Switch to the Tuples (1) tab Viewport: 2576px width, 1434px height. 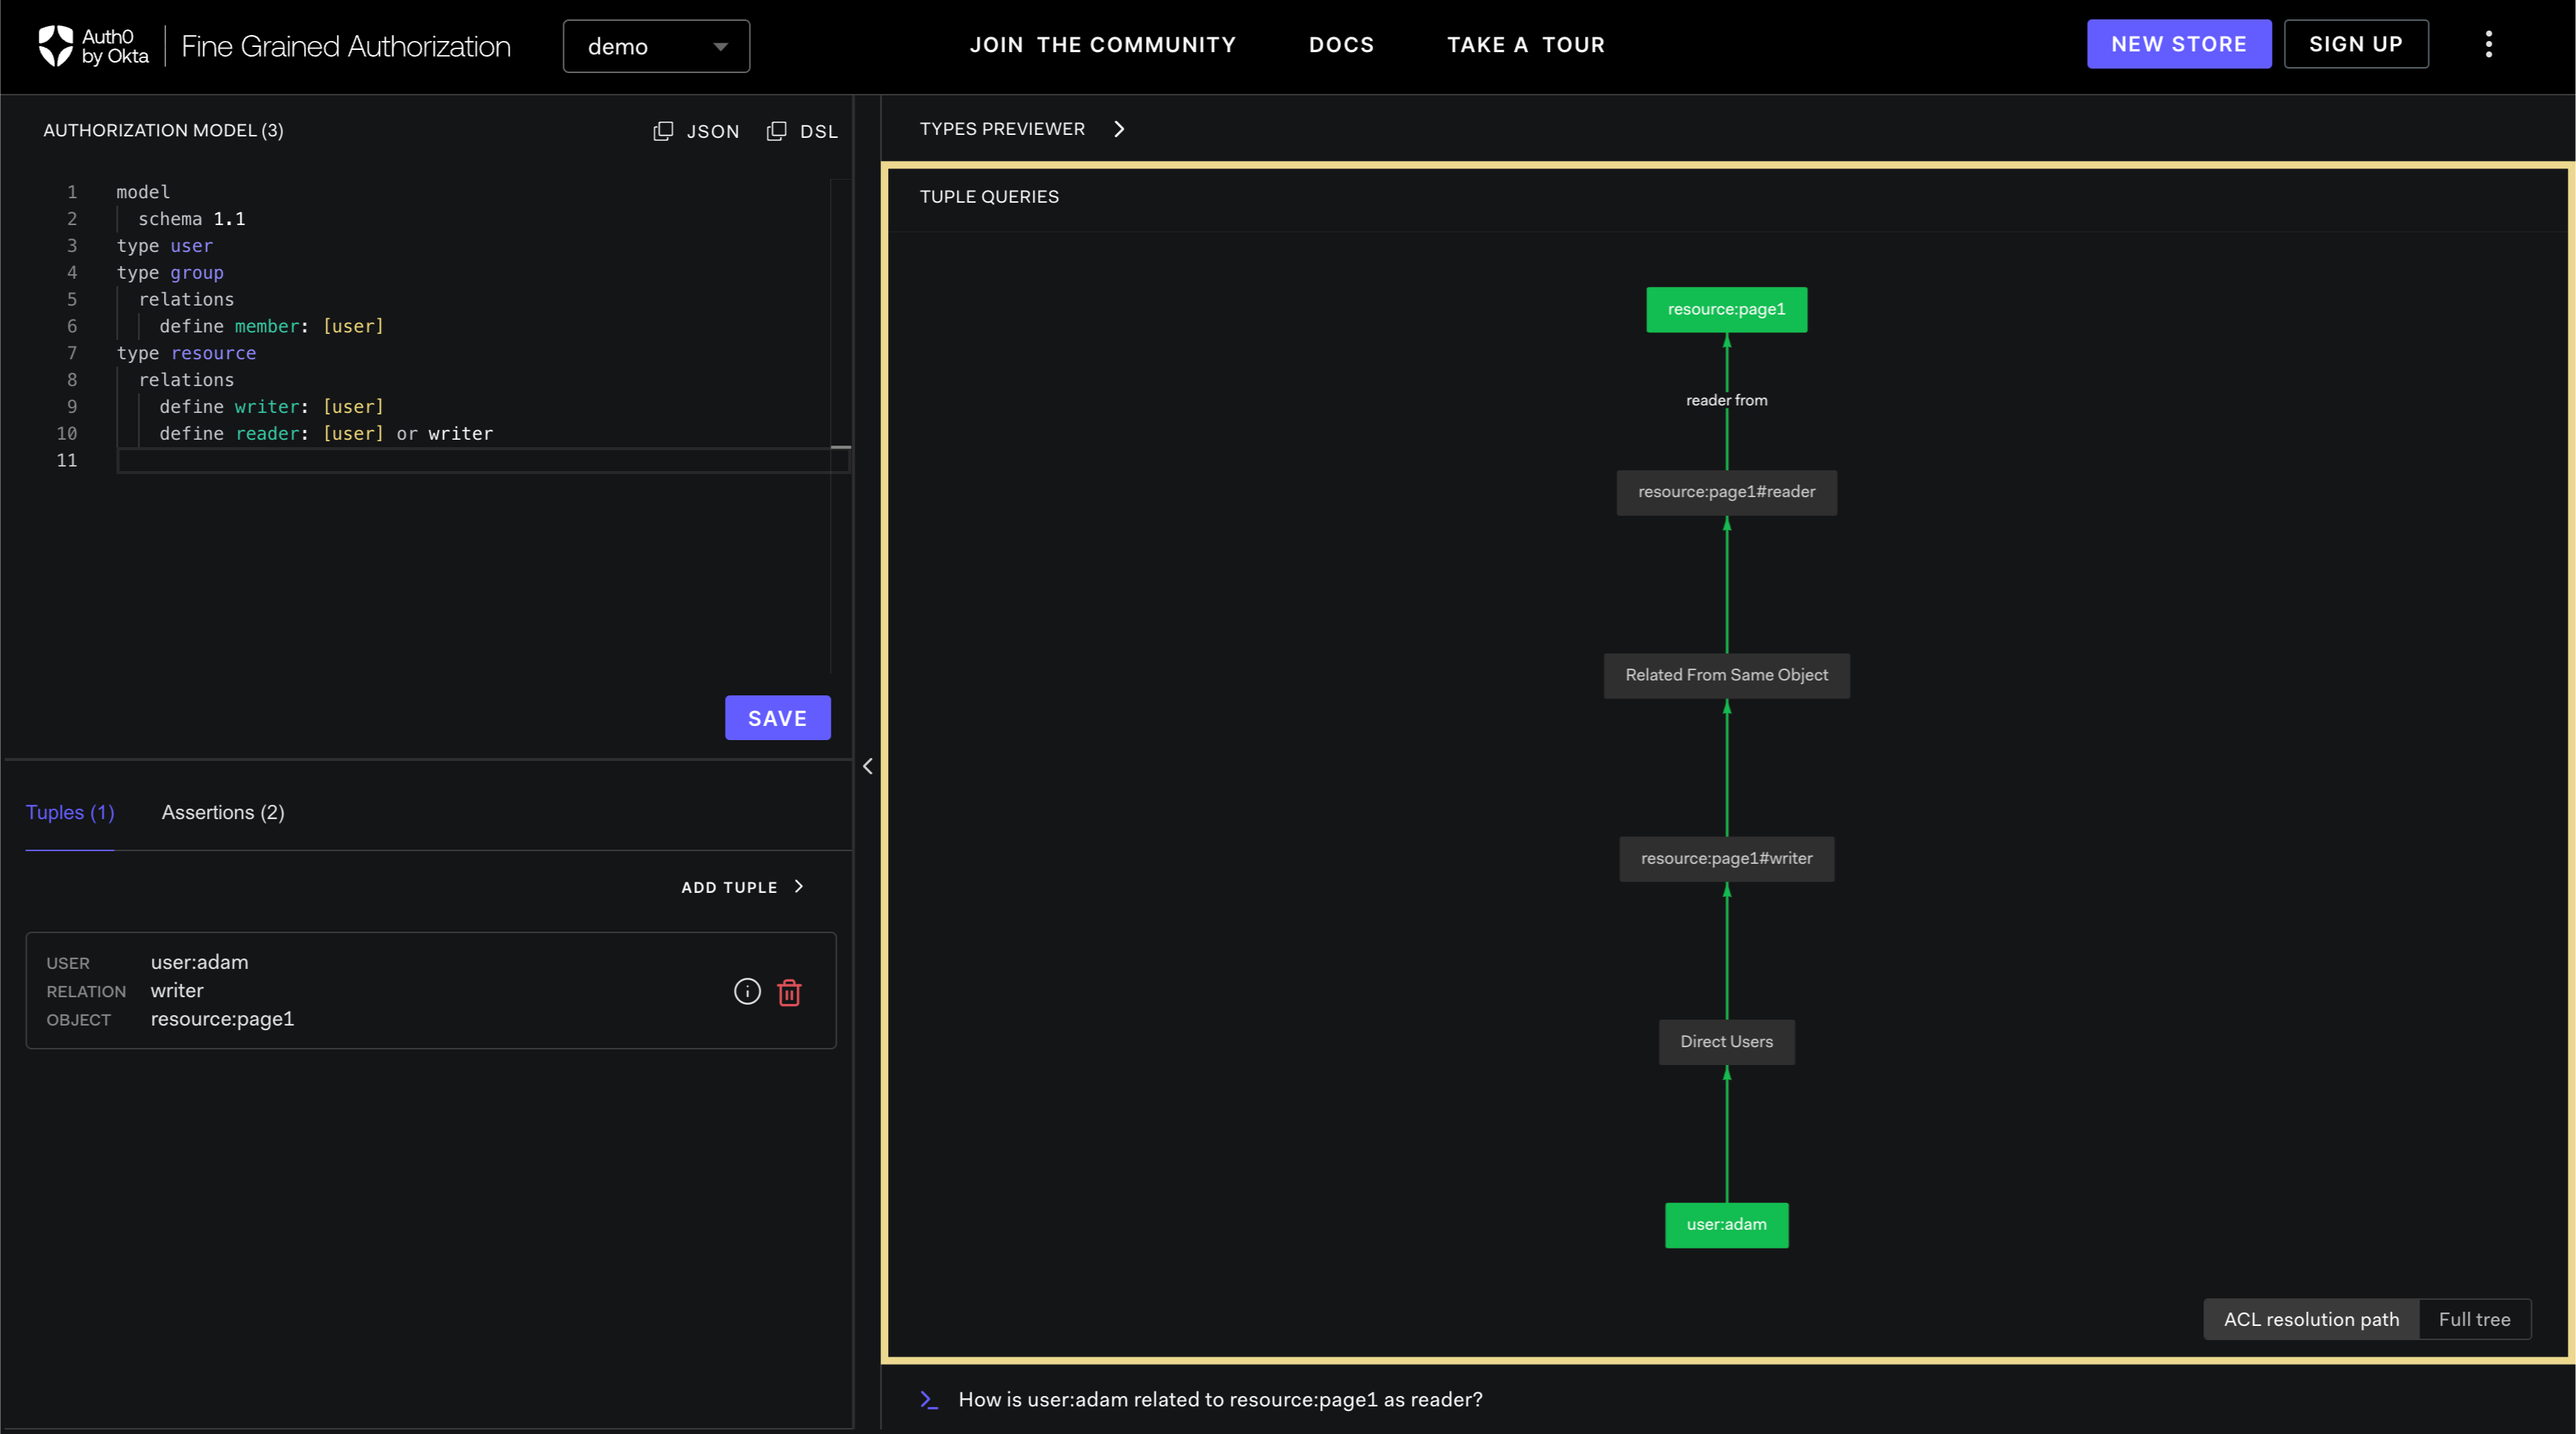(x=70, y=812)
